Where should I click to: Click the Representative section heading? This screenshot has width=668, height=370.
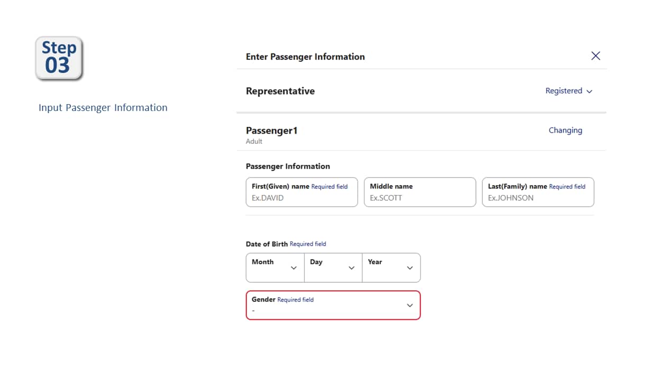tap(280, 91)
